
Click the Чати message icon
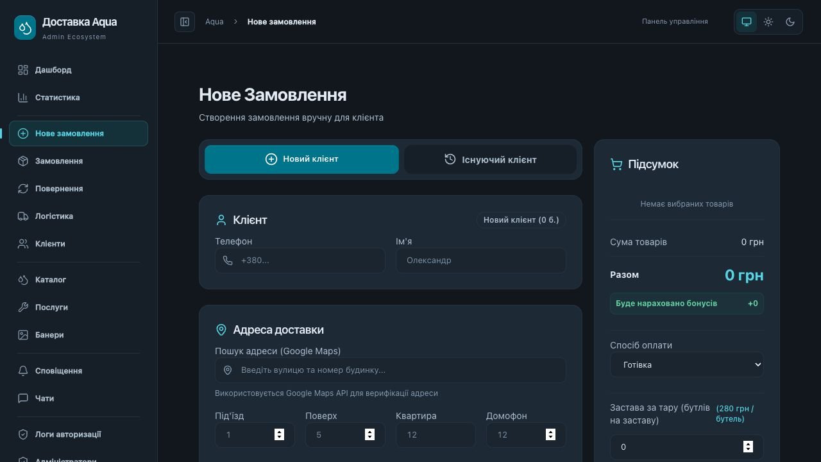point(23,398)
